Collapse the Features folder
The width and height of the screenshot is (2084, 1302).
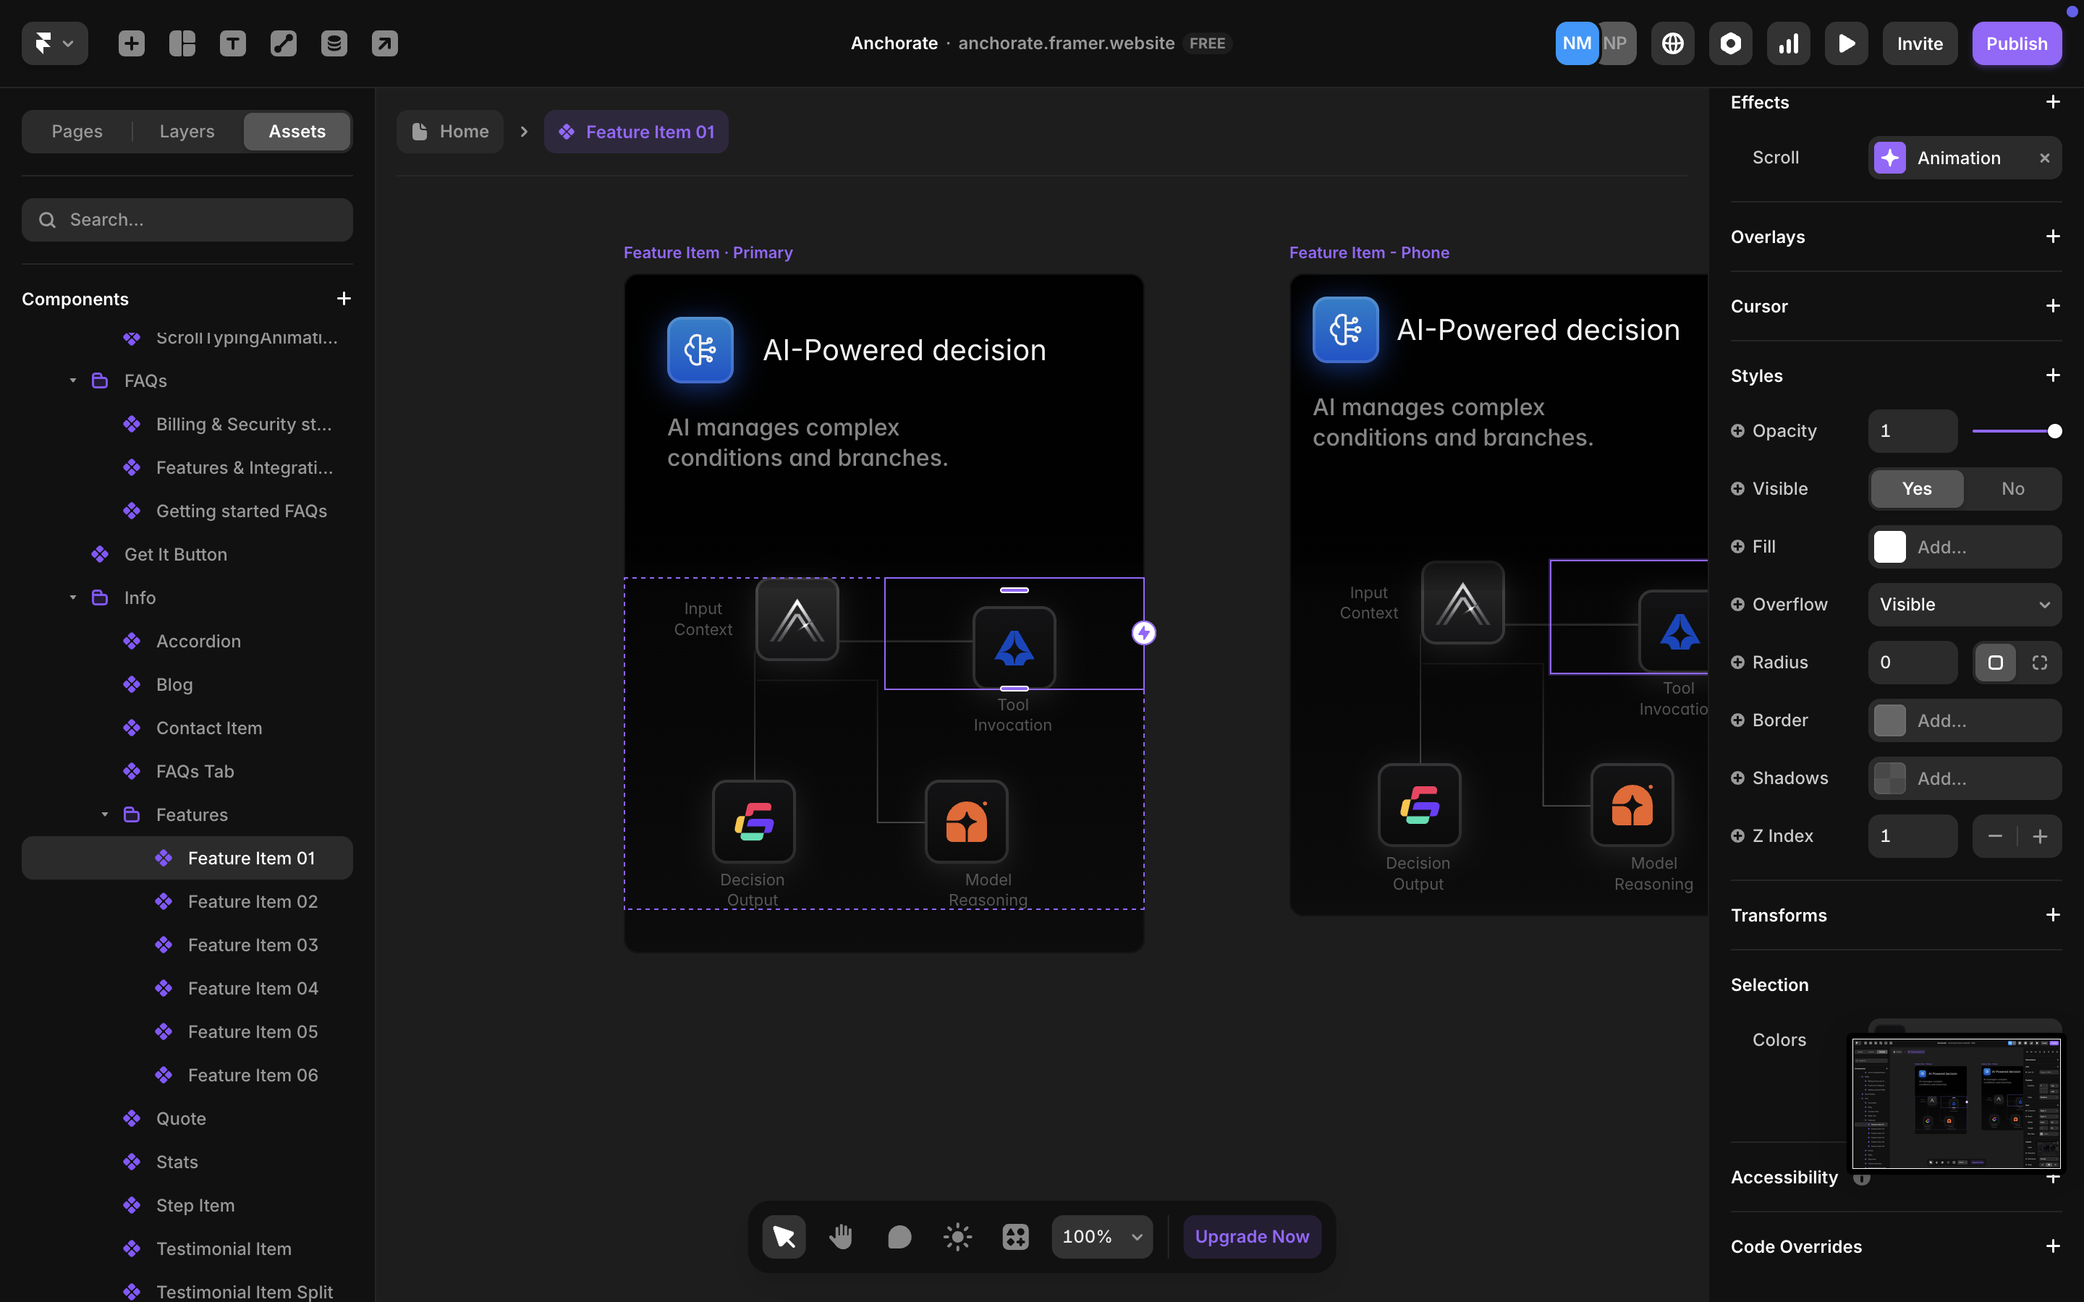pos(104,814)
